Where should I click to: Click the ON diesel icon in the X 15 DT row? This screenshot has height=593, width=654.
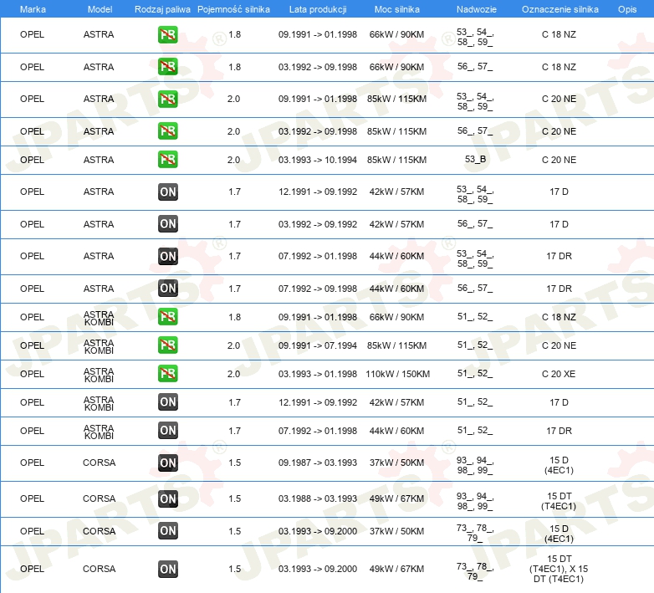167,569
